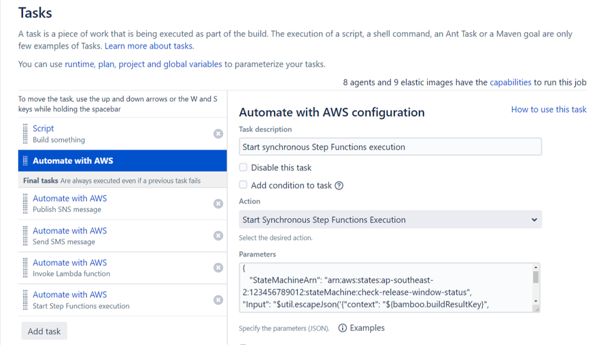This screenshot has width=606, height=345.
Task: Delete the Invoke Lambda function task
Action: click(218, 268)
